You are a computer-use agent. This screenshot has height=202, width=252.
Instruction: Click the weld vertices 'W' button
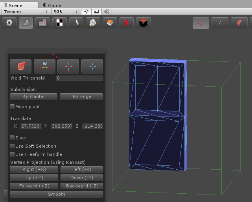(44, 67)
